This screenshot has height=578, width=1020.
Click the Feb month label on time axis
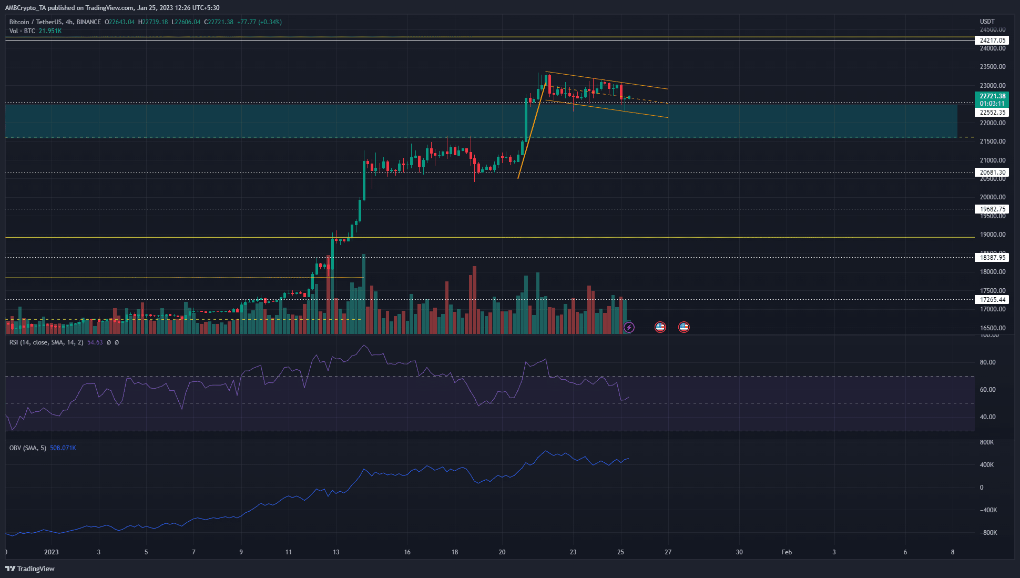click(x=787, y=552)
